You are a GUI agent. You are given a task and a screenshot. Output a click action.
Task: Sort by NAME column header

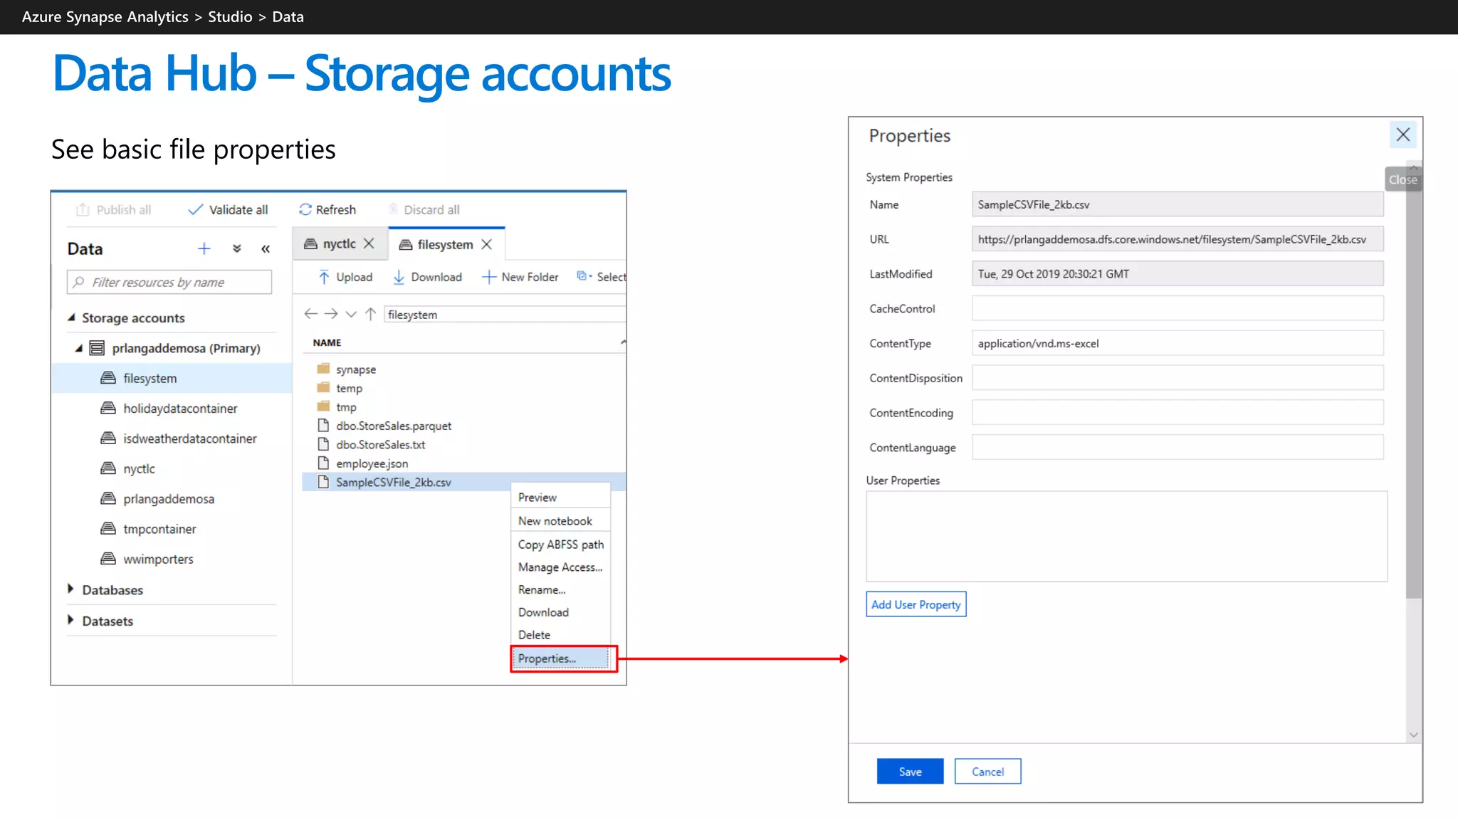coord(327,342)
